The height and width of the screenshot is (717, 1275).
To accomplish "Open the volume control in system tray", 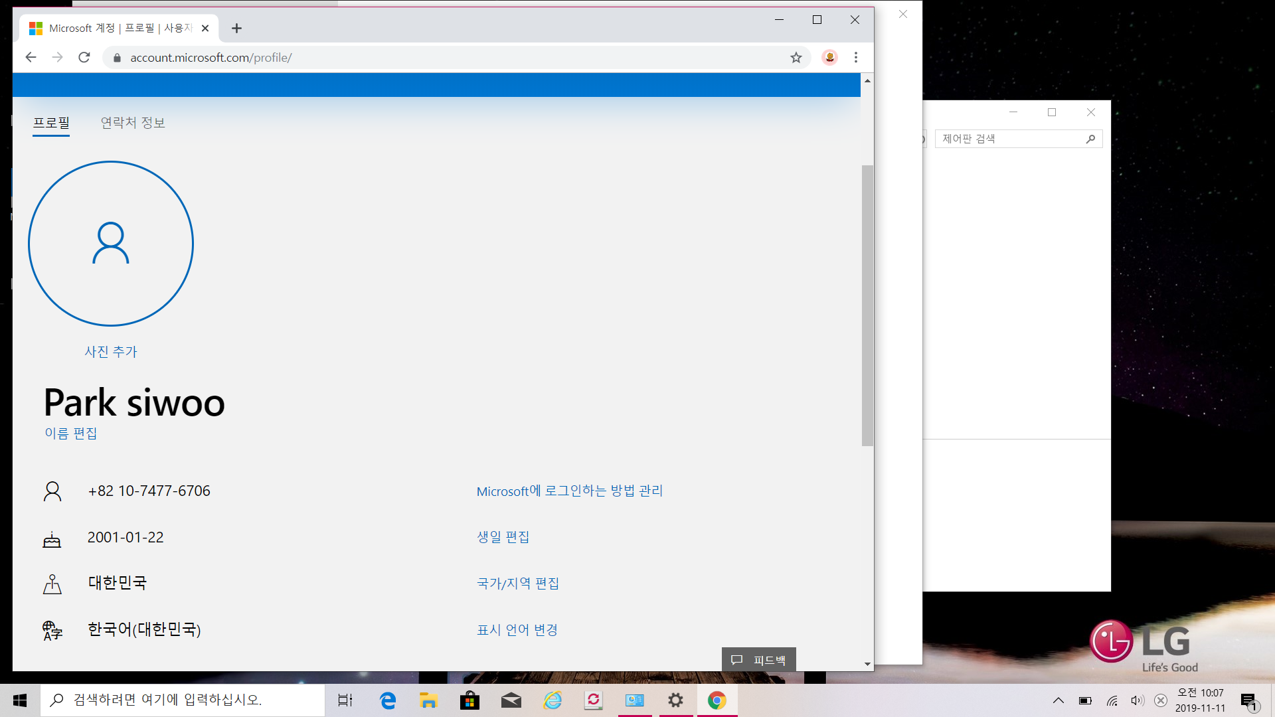I will (1137, 700).
